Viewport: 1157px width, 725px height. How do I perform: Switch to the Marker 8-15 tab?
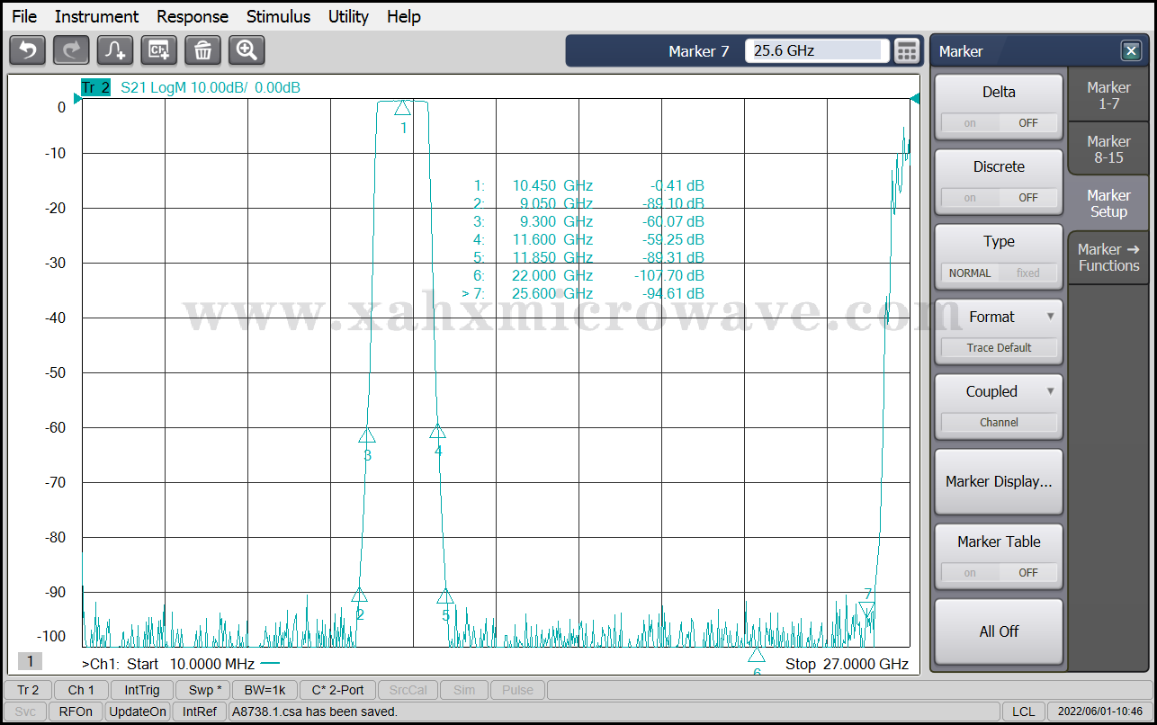1108,148
